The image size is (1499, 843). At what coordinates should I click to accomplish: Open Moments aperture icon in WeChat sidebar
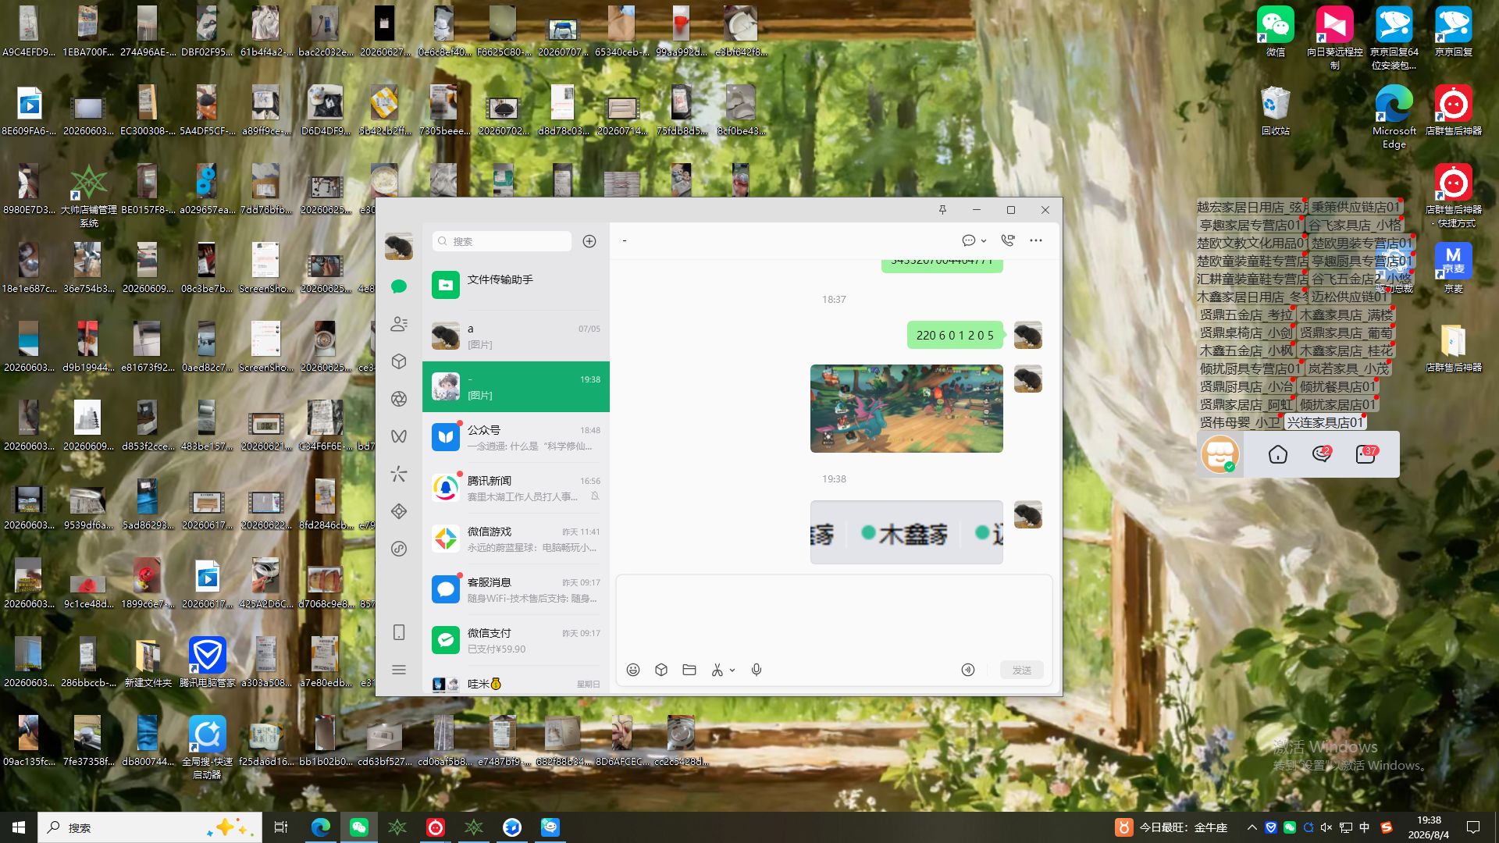tap(399, 399)
